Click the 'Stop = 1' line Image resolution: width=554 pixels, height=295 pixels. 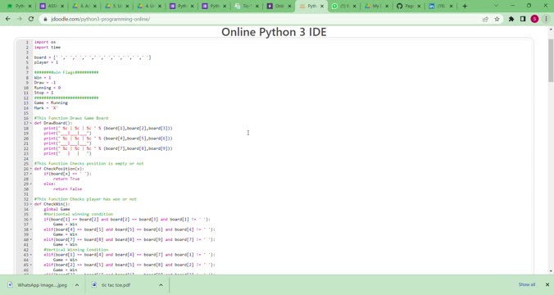[x=43, y=93]
